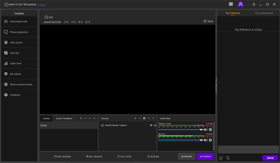Remove selected source with minus
Screen dimensions: 280x163
tap(140, 118)
